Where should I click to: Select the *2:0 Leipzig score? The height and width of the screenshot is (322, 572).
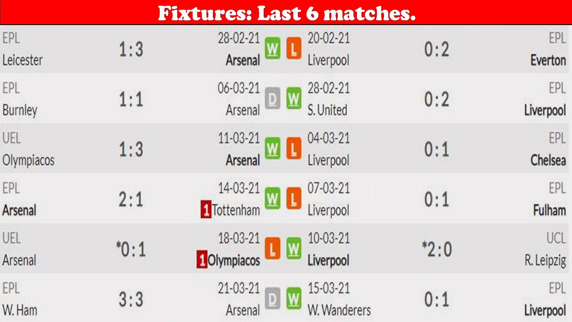click(437, 249)
